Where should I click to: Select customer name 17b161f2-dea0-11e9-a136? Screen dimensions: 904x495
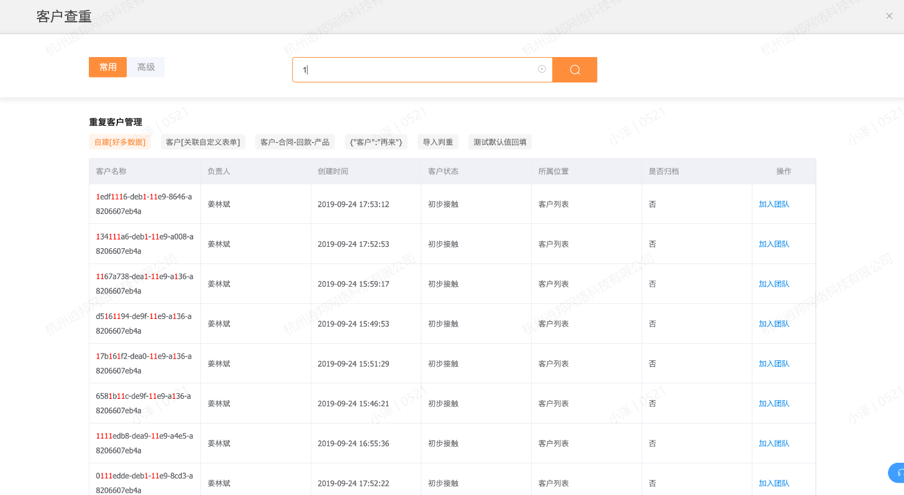(x=144, y=363)
